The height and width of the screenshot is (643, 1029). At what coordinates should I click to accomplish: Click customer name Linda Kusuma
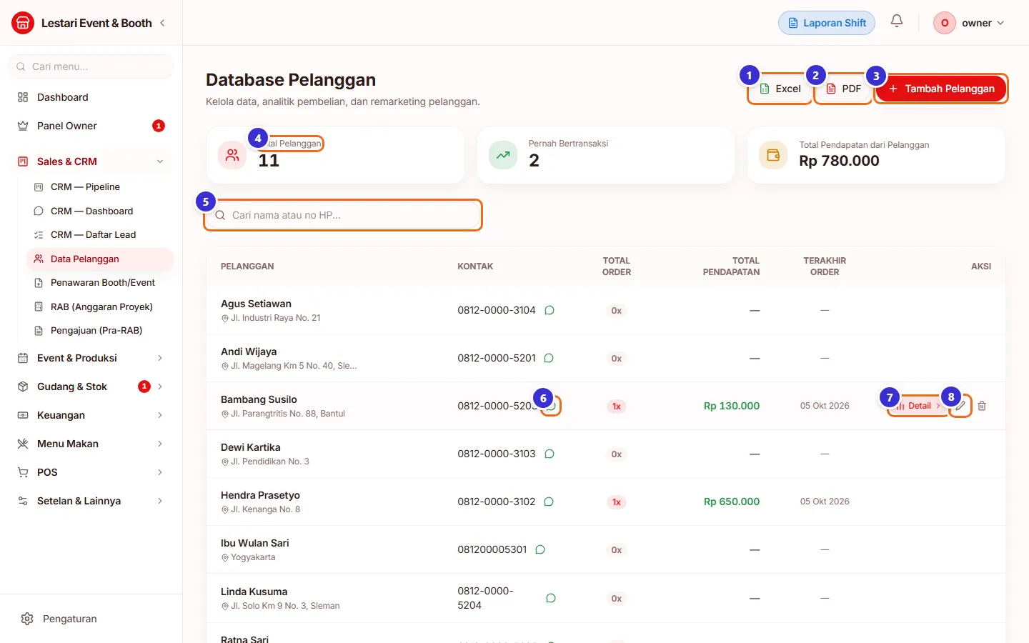(x=254, y=592)
